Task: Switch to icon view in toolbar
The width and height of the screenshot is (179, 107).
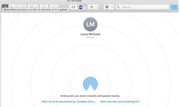Action: coord(5,6)
